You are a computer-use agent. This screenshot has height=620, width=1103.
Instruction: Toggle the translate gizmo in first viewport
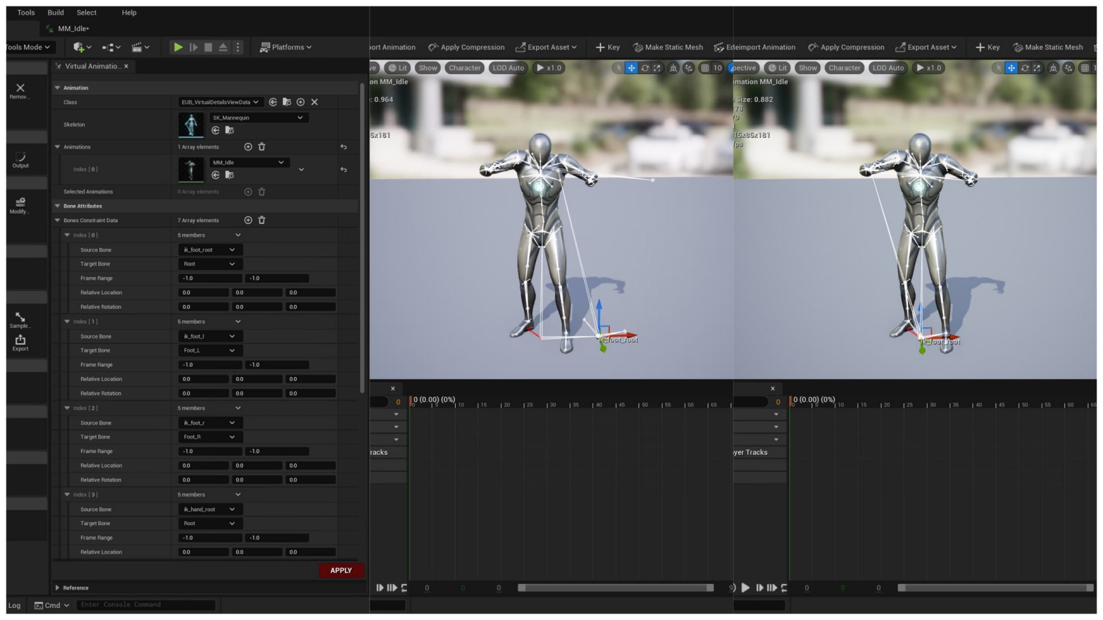pos(631,68)
